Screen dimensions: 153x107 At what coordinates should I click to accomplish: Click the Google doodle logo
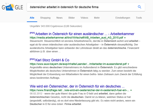click(x=12, y=7)
